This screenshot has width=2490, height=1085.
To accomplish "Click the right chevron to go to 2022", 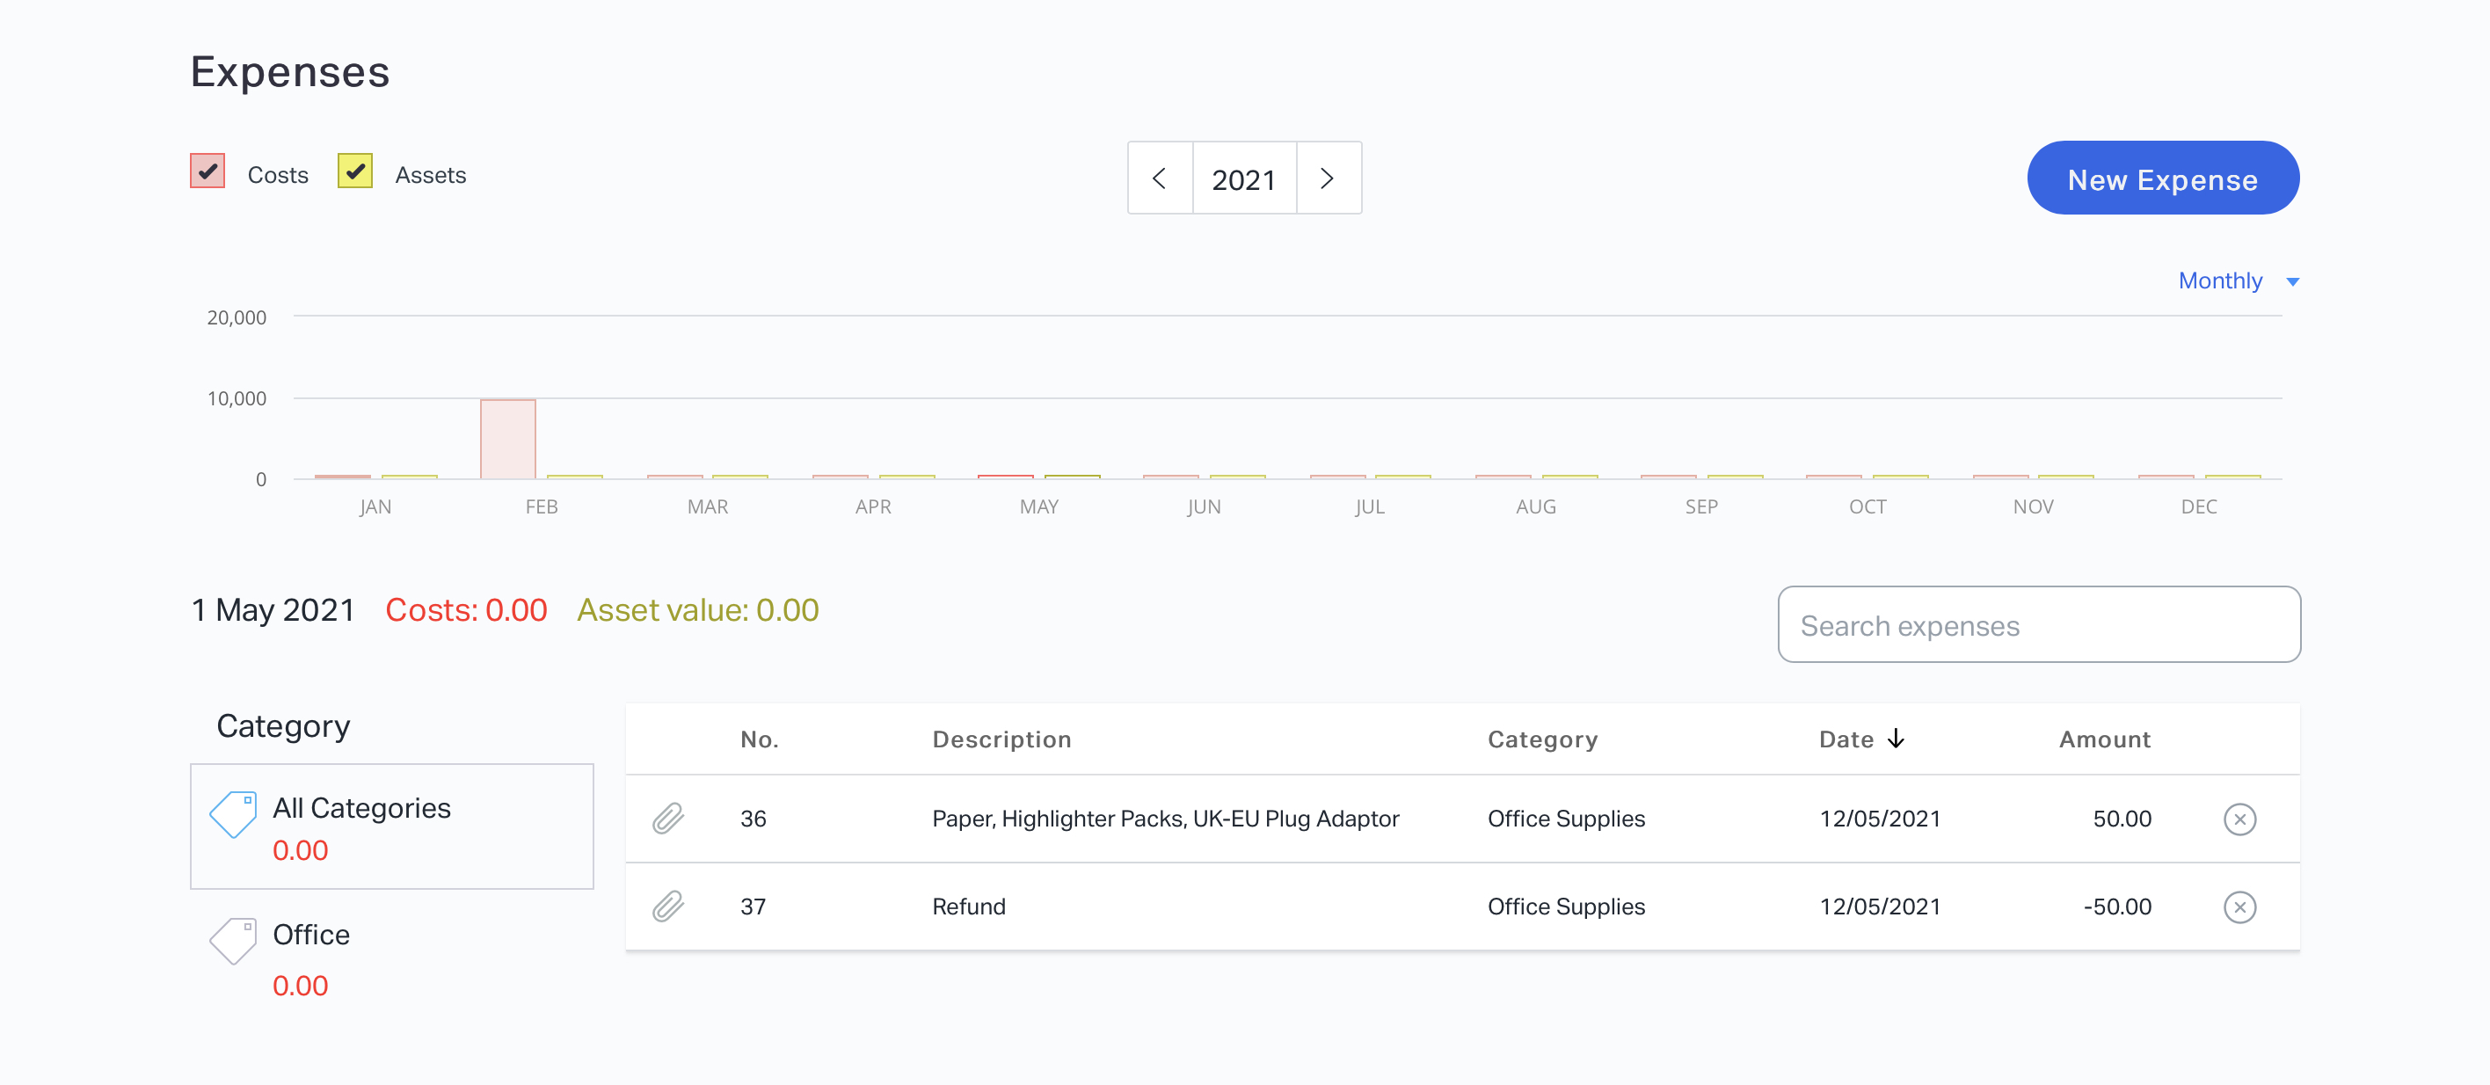I will 1326,178.
